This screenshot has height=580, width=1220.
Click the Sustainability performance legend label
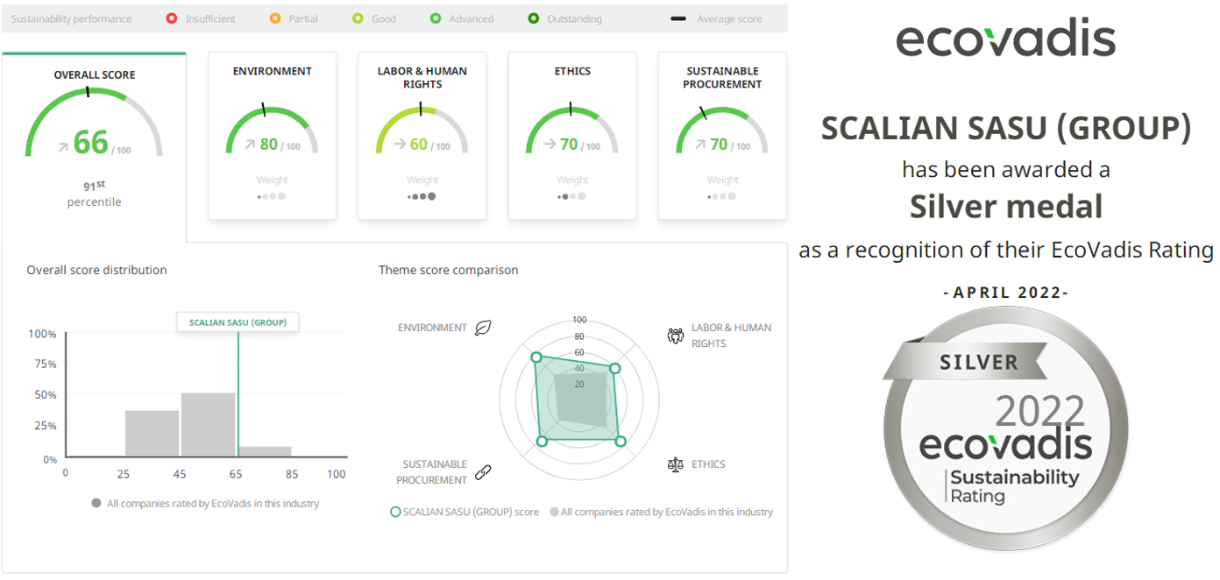pos(71,18)
